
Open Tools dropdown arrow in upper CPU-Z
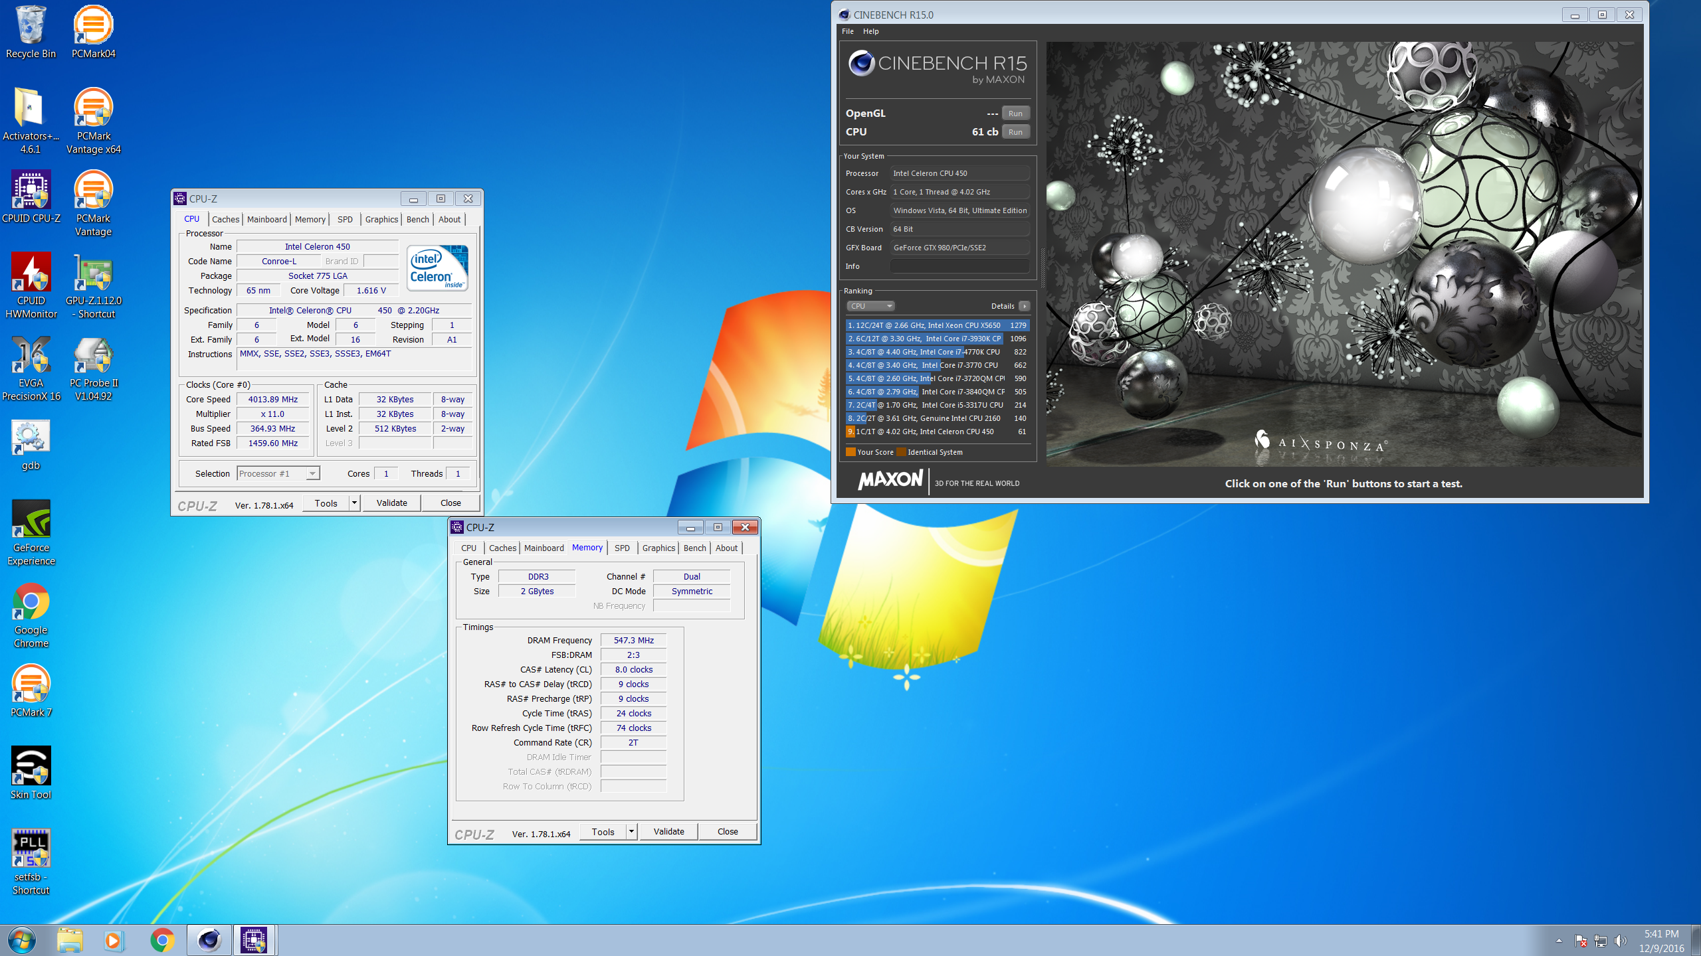coord(354,503)
